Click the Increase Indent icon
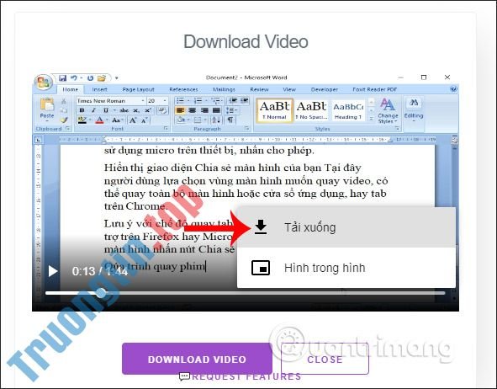Viewport: 497px width, 389px height. click(245, 101)
